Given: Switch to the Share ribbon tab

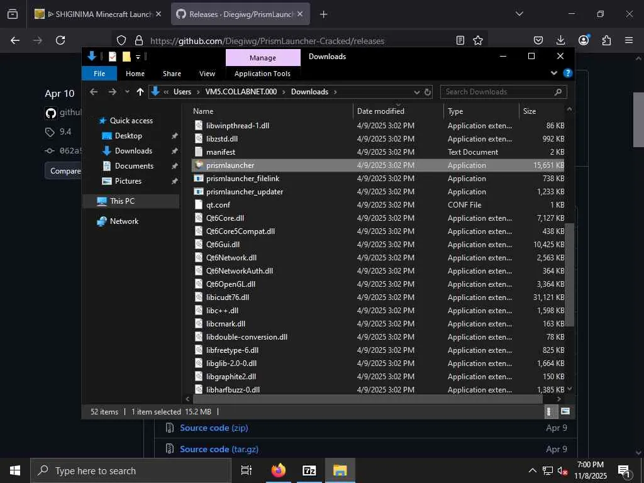Looking at the screenshot, I should 172,74.
